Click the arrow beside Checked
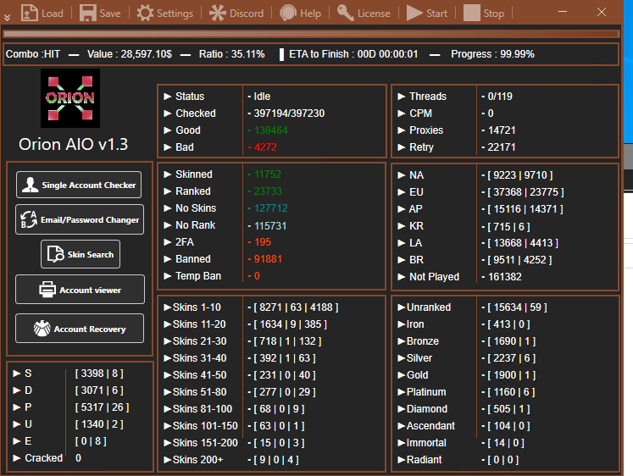 167,113
